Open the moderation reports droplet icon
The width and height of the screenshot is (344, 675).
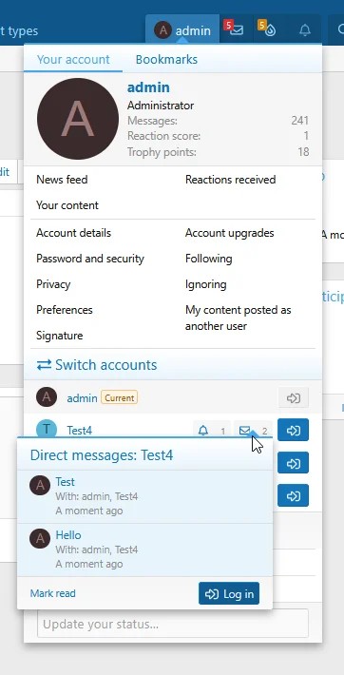[270, 29]
